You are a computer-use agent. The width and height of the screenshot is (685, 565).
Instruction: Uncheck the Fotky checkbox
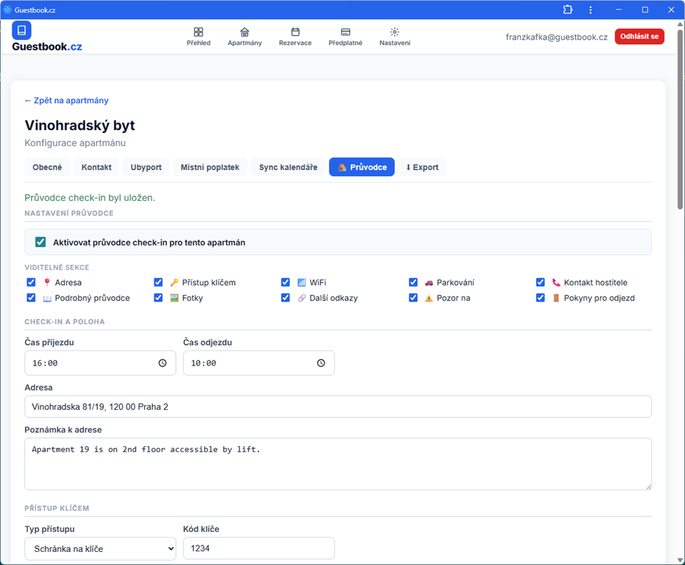coord(158,298)
